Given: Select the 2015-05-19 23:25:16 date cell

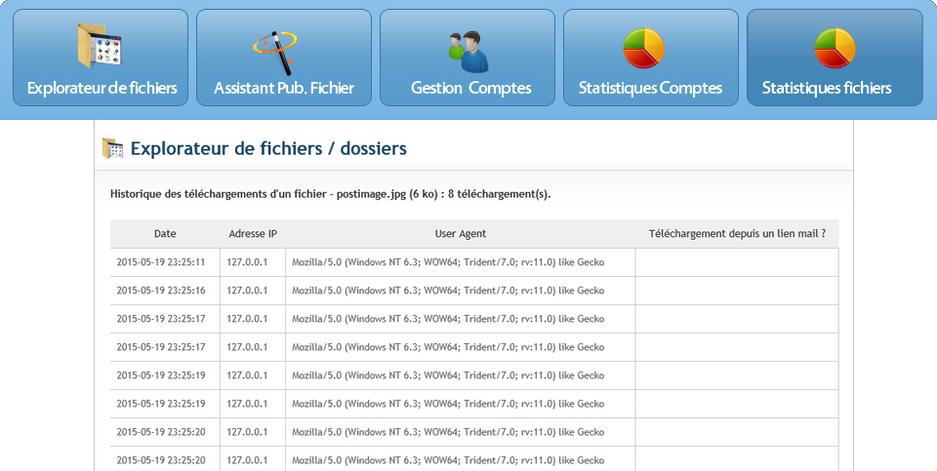Looking at the screenshot, I should coord(160,291).
